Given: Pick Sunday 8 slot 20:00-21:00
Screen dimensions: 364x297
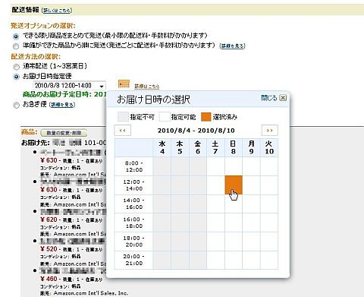Looking at the screenshot, I should pos(234,260).
